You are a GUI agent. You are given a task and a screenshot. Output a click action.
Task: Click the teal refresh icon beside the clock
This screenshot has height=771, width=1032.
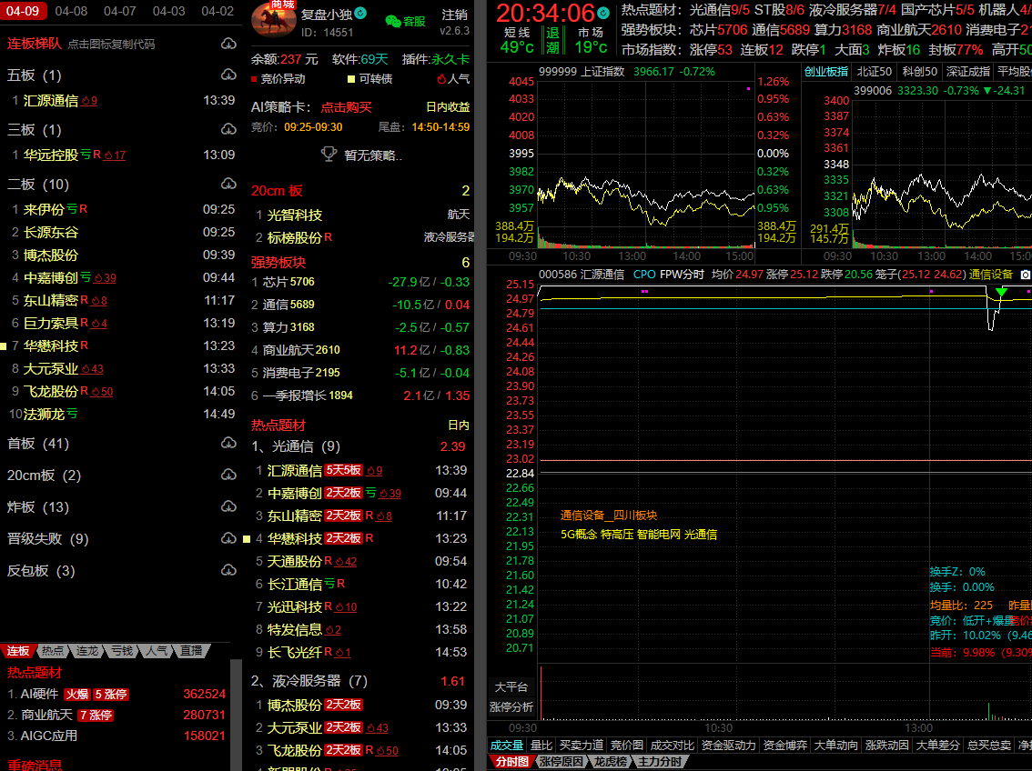pyautogui.click(x=602, y=14)
